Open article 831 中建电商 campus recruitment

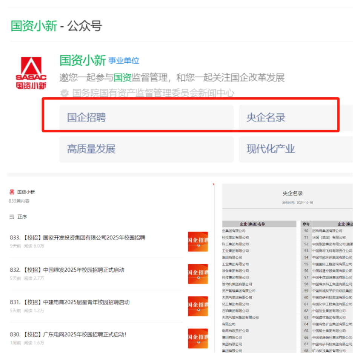69,302
